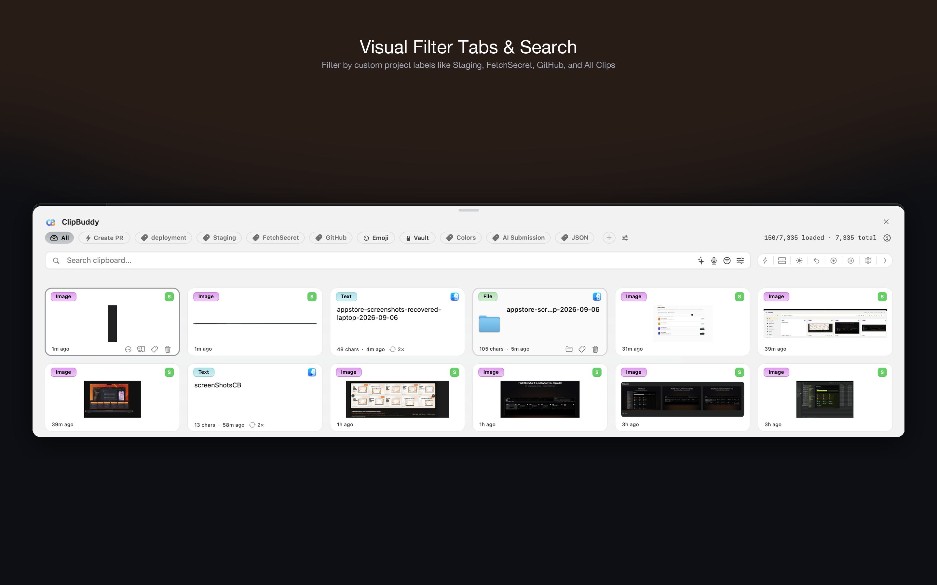Screen dimensions: 937x585
Task: Click the blue folder icon in File card
Action: 489,324
